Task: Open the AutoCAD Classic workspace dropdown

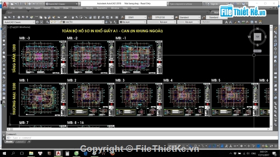Action: 19,22
